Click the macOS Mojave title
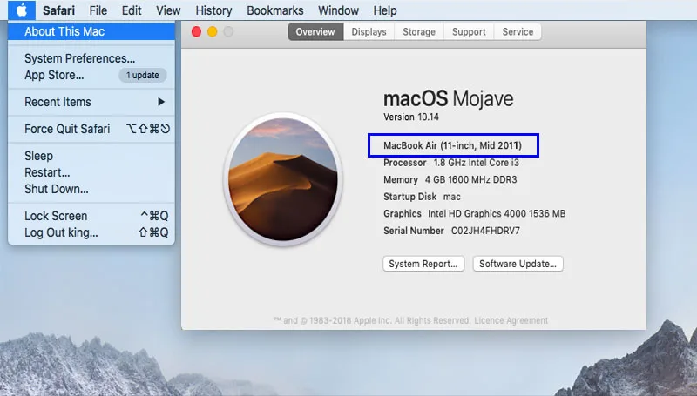 click(448, 98)
